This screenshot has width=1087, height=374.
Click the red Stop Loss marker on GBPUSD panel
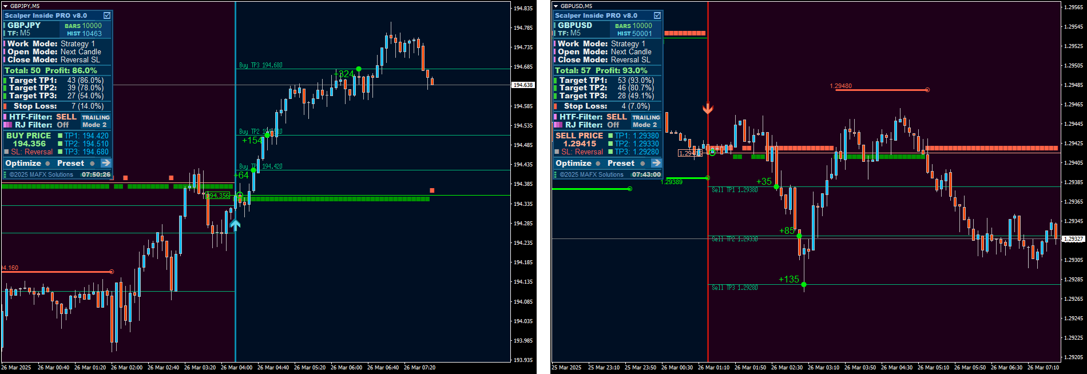click(556, 106)
